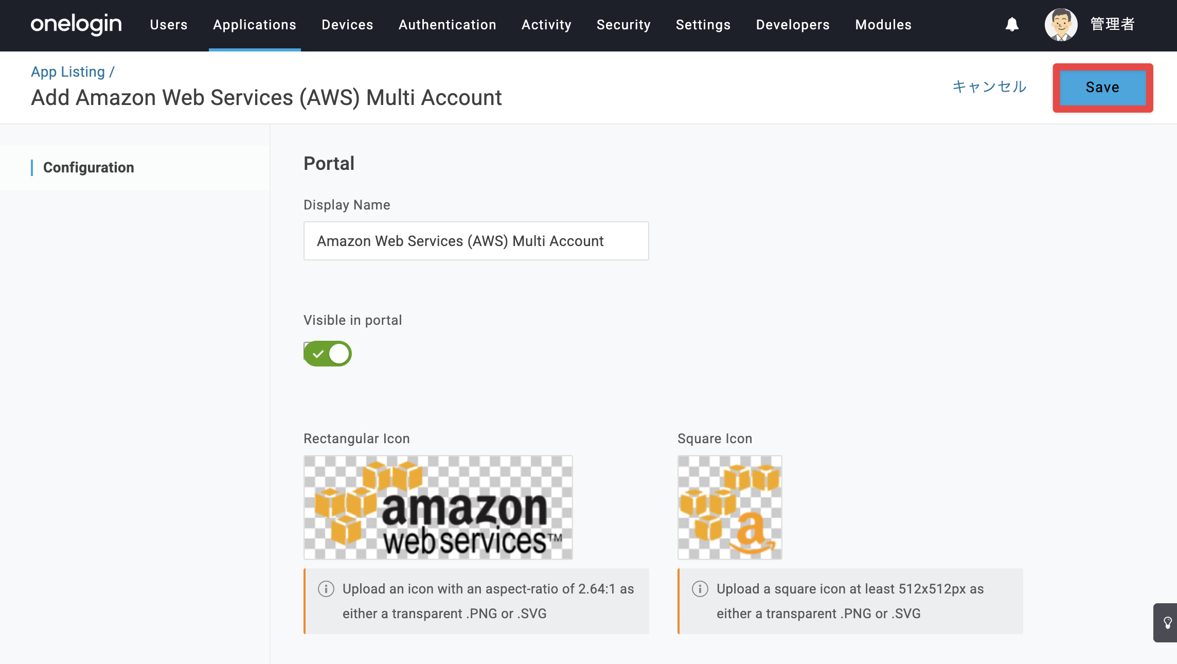Open the Activity menu
Screen dimensions: 1177x664
[546, 25]
